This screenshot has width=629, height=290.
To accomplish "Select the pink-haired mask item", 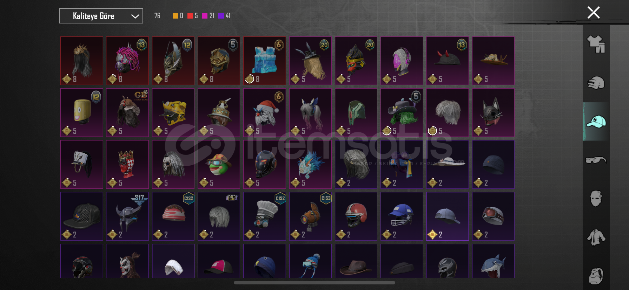I will (127, 61).
